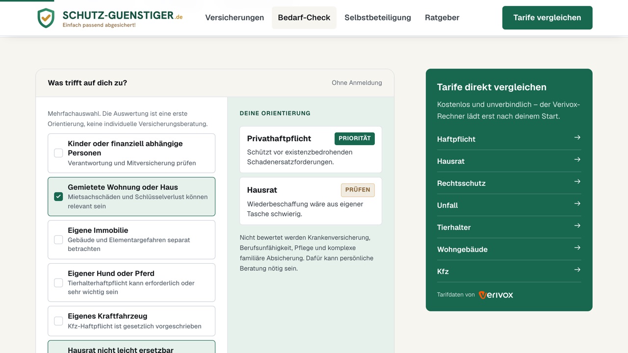Click the arrow next to Haftpflicht
Image resolution: width=628 pixels, height=353 pixels.
point(577,138)
